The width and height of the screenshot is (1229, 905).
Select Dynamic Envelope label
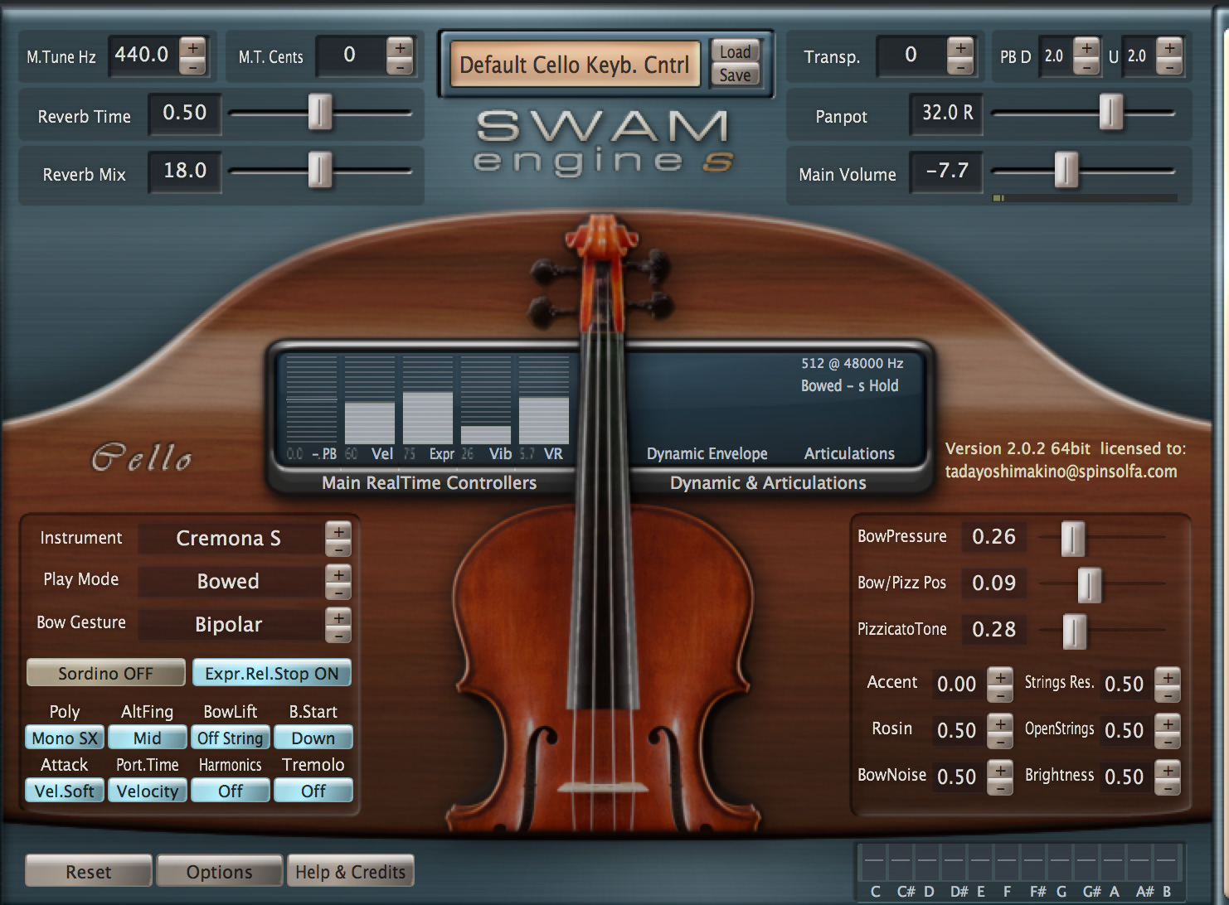tap(707, 453)
